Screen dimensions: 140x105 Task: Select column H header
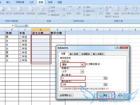pyautogui.click(x=97, y=30)
